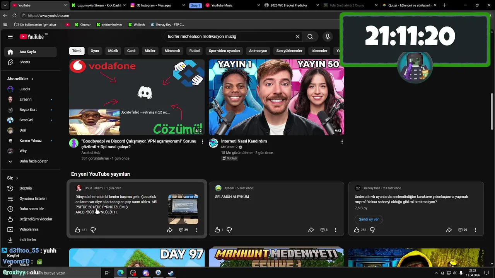Share the Berkay Inan post
The width and height of the screenshot is (495, 278).
coord(449,230)
